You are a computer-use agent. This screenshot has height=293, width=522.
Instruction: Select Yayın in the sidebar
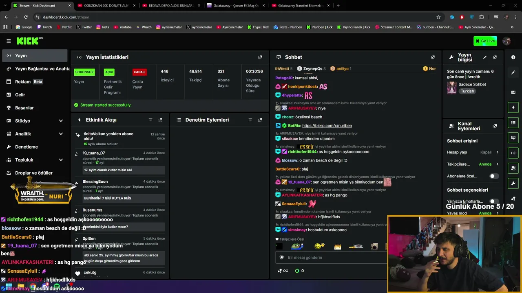coord(35,56)
